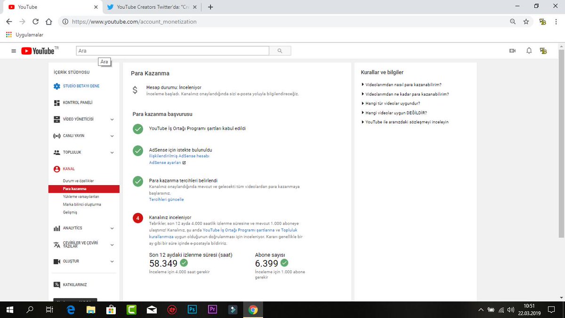Click the Studio Beta gear icon
This screenshot has width=565, height=318.
pyautogui.click(x=57, y=86)
